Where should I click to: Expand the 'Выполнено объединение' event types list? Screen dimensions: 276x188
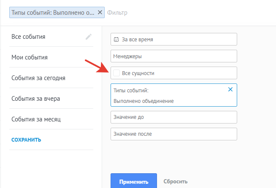click(x=143, y=101)
